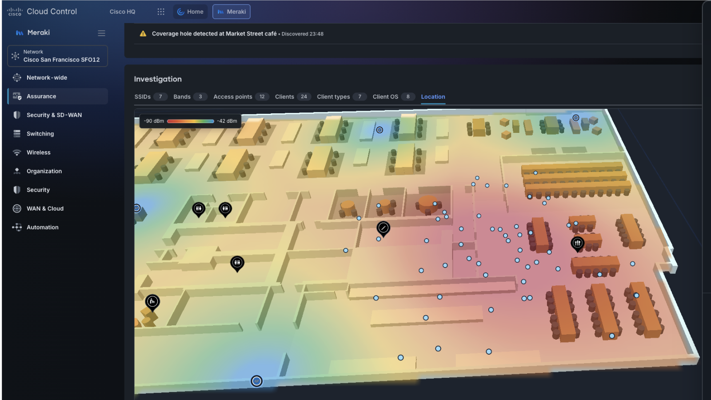The width and height of the screenshot is (711, 400).
Task: Click the Automation nodes icon
Action: pos(17,227)
